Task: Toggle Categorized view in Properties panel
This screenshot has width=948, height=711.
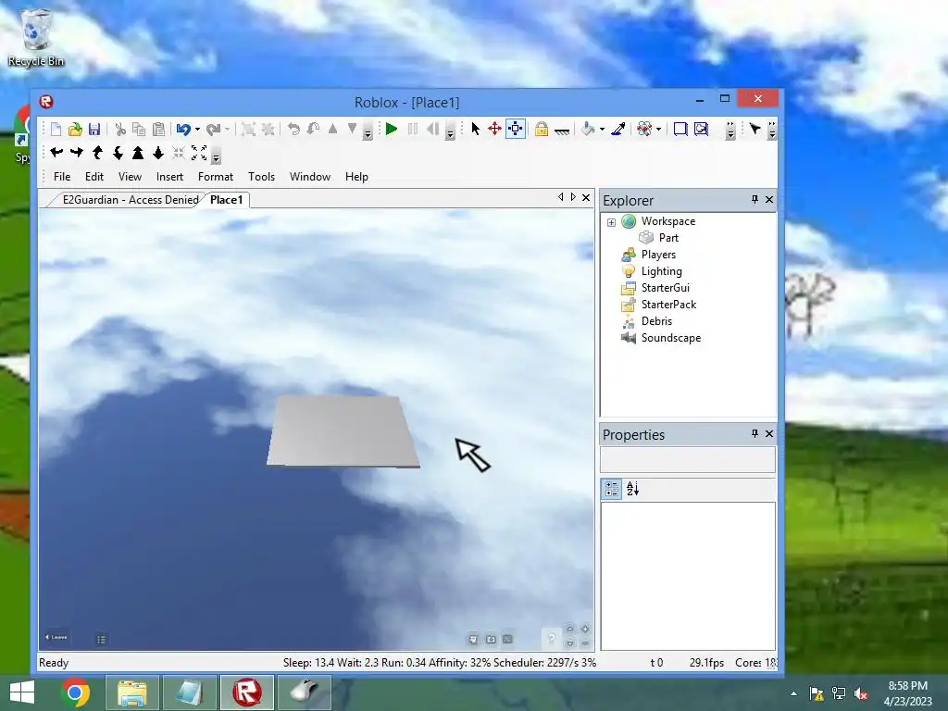Action: coord(612,489)
